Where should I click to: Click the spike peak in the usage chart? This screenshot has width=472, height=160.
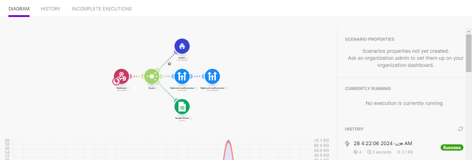pyautogui.click(x=228, y=141)
